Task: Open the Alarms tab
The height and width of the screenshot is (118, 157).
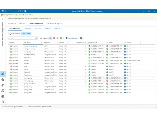Action: click(22, 23)
